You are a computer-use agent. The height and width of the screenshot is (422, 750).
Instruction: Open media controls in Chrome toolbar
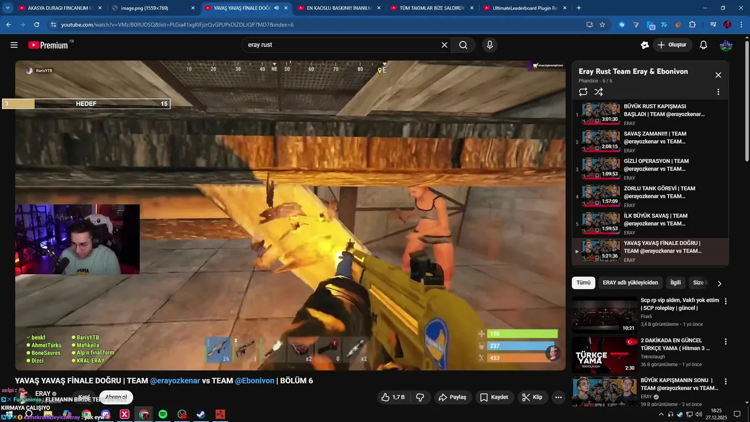pyautogui.click(x=712, y=25)
